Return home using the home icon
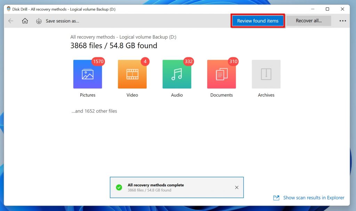The height and width of the screenshot is (211, 356). click(x=24, y=21)
